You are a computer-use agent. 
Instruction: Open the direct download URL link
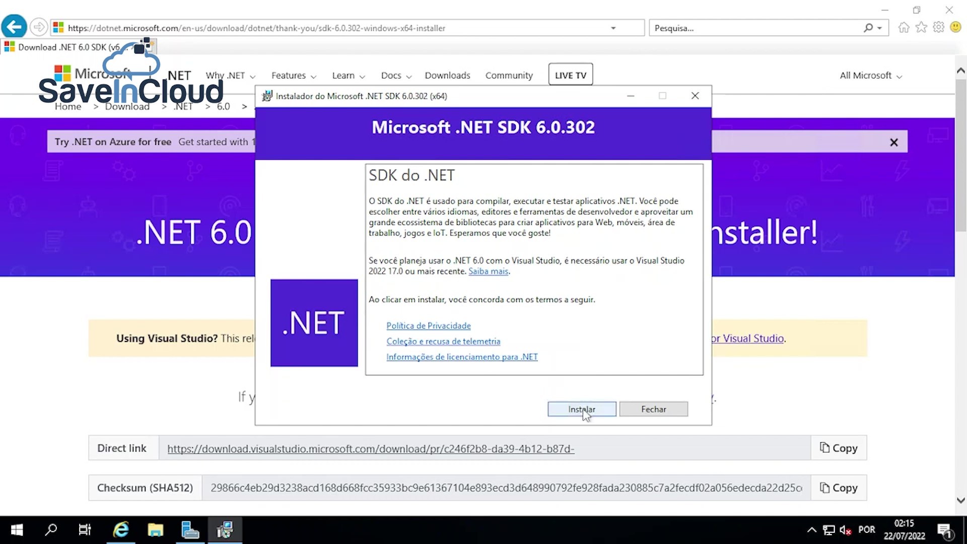tap(371, 449)
